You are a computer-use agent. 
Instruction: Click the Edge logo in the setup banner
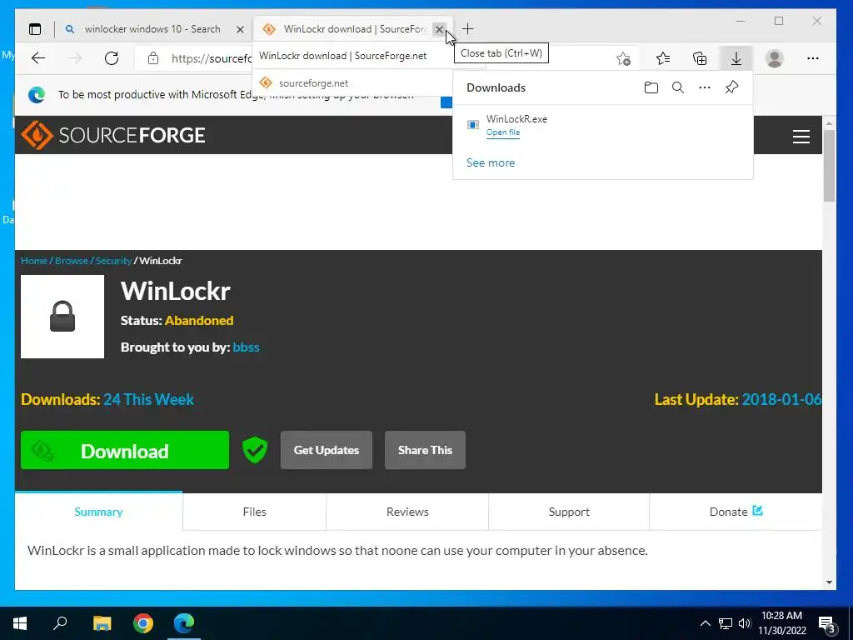(x=37, y=95)
